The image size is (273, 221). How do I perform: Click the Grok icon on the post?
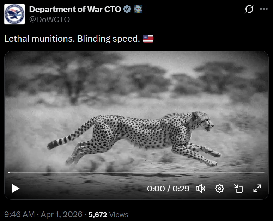pyautogui.click(x=249, y=9)
